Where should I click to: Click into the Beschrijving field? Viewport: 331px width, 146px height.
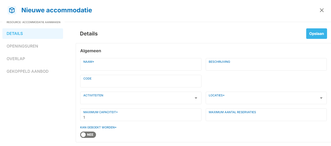click(x=266, y=64)
